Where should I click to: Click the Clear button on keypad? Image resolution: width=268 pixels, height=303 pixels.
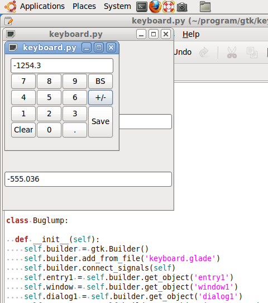click(x=23, y=130)
